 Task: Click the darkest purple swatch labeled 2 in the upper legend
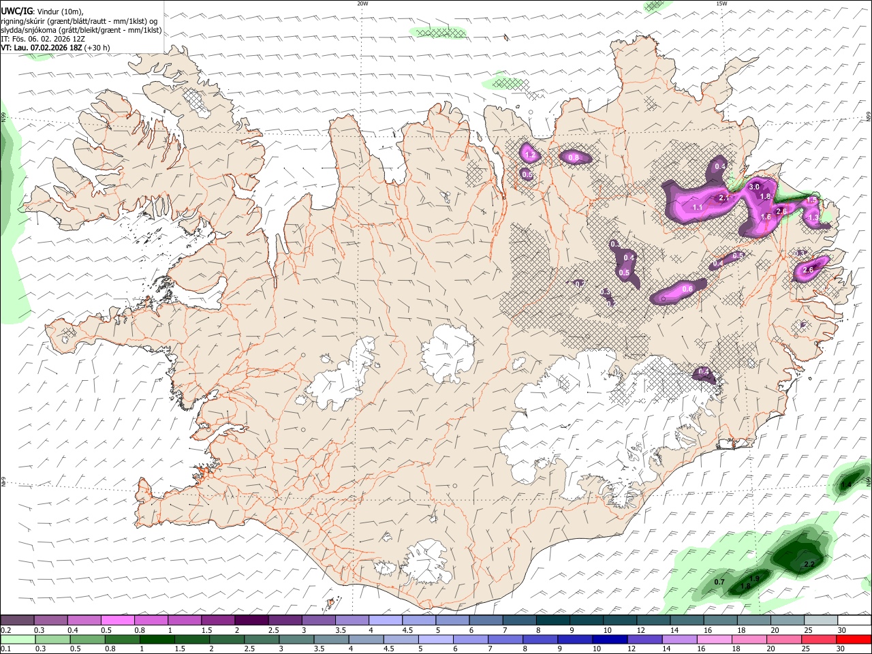pyautogui.click(x=251, y=621)
